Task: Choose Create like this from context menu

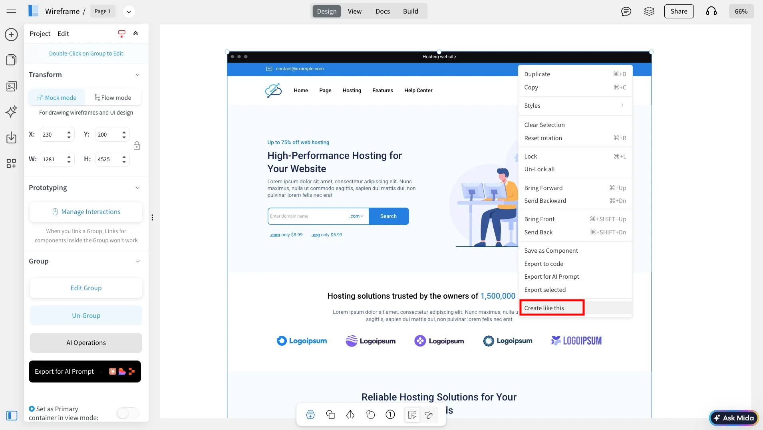Action: click(551, 308)
